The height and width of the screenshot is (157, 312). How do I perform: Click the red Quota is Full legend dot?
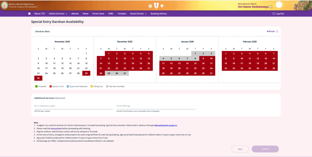pos(51,86)
